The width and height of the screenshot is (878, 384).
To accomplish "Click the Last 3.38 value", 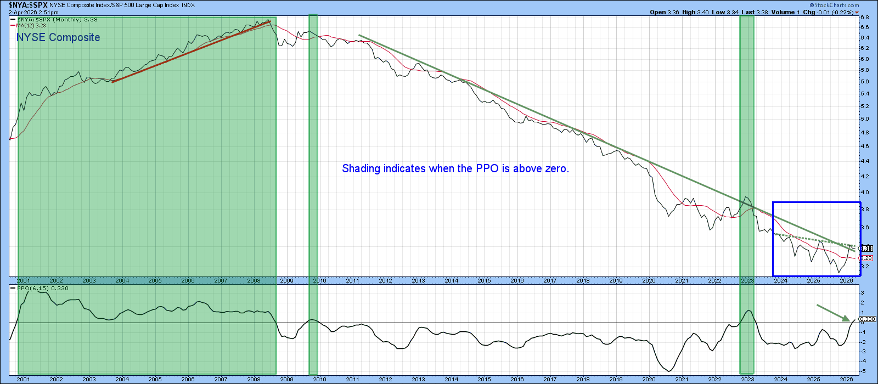I will point(754,12).
